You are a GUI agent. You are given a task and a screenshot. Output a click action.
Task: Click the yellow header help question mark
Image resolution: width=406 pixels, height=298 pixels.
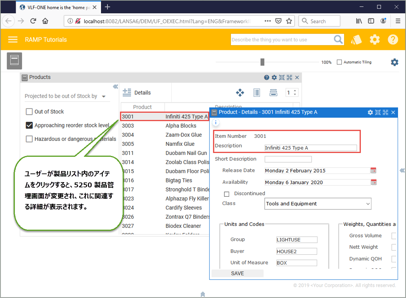[393, 40]
